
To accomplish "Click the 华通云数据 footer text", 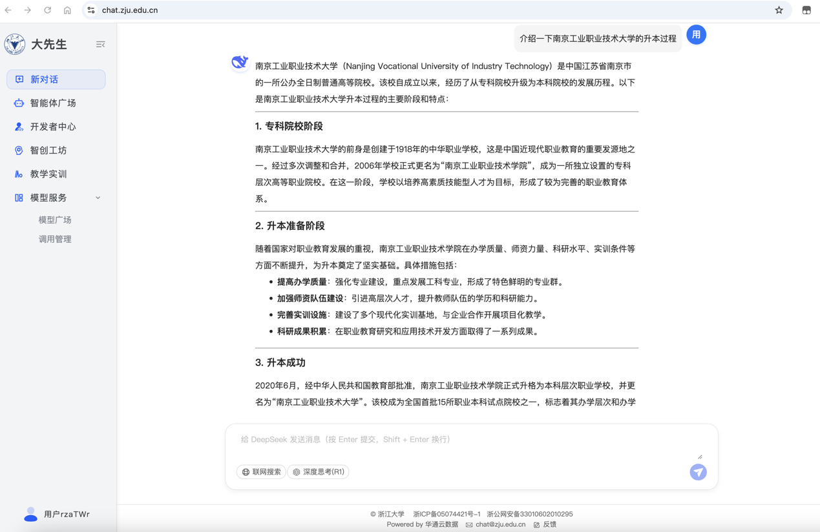I will coord(441,525).
